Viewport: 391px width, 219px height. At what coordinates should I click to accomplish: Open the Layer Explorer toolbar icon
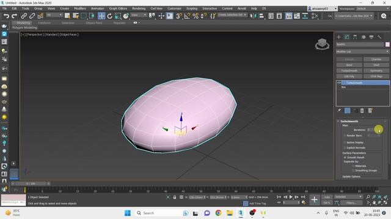click(279, 16)
